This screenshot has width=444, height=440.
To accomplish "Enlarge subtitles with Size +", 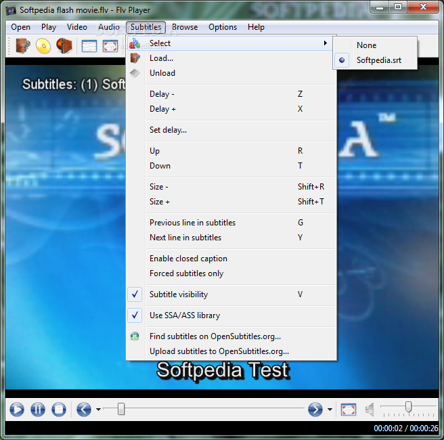I will 231,202.
